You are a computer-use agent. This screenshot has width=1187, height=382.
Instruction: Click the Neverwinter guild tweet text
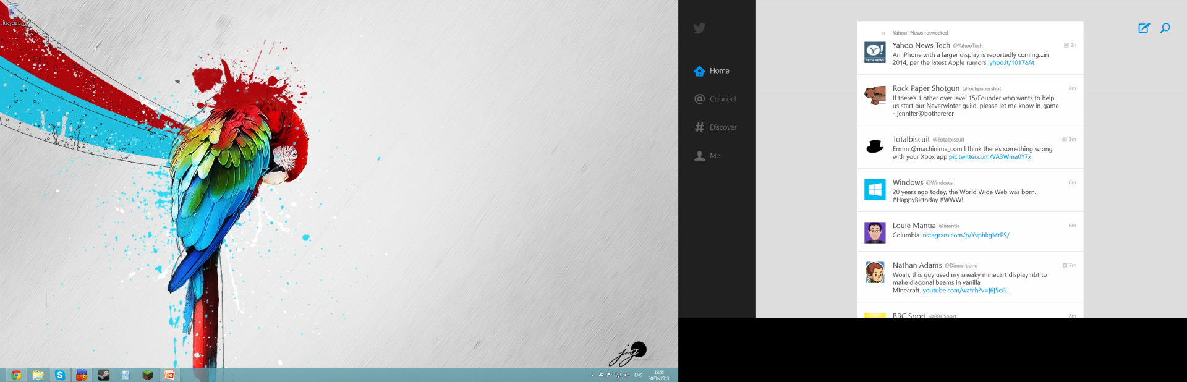976,106
